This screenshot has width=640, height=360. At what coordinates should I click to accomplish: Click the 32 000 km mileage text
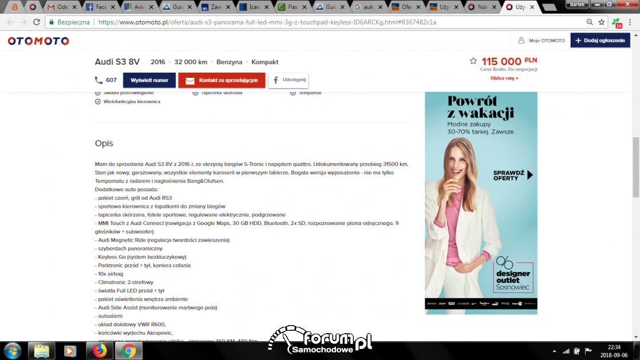tap(191, 62)
